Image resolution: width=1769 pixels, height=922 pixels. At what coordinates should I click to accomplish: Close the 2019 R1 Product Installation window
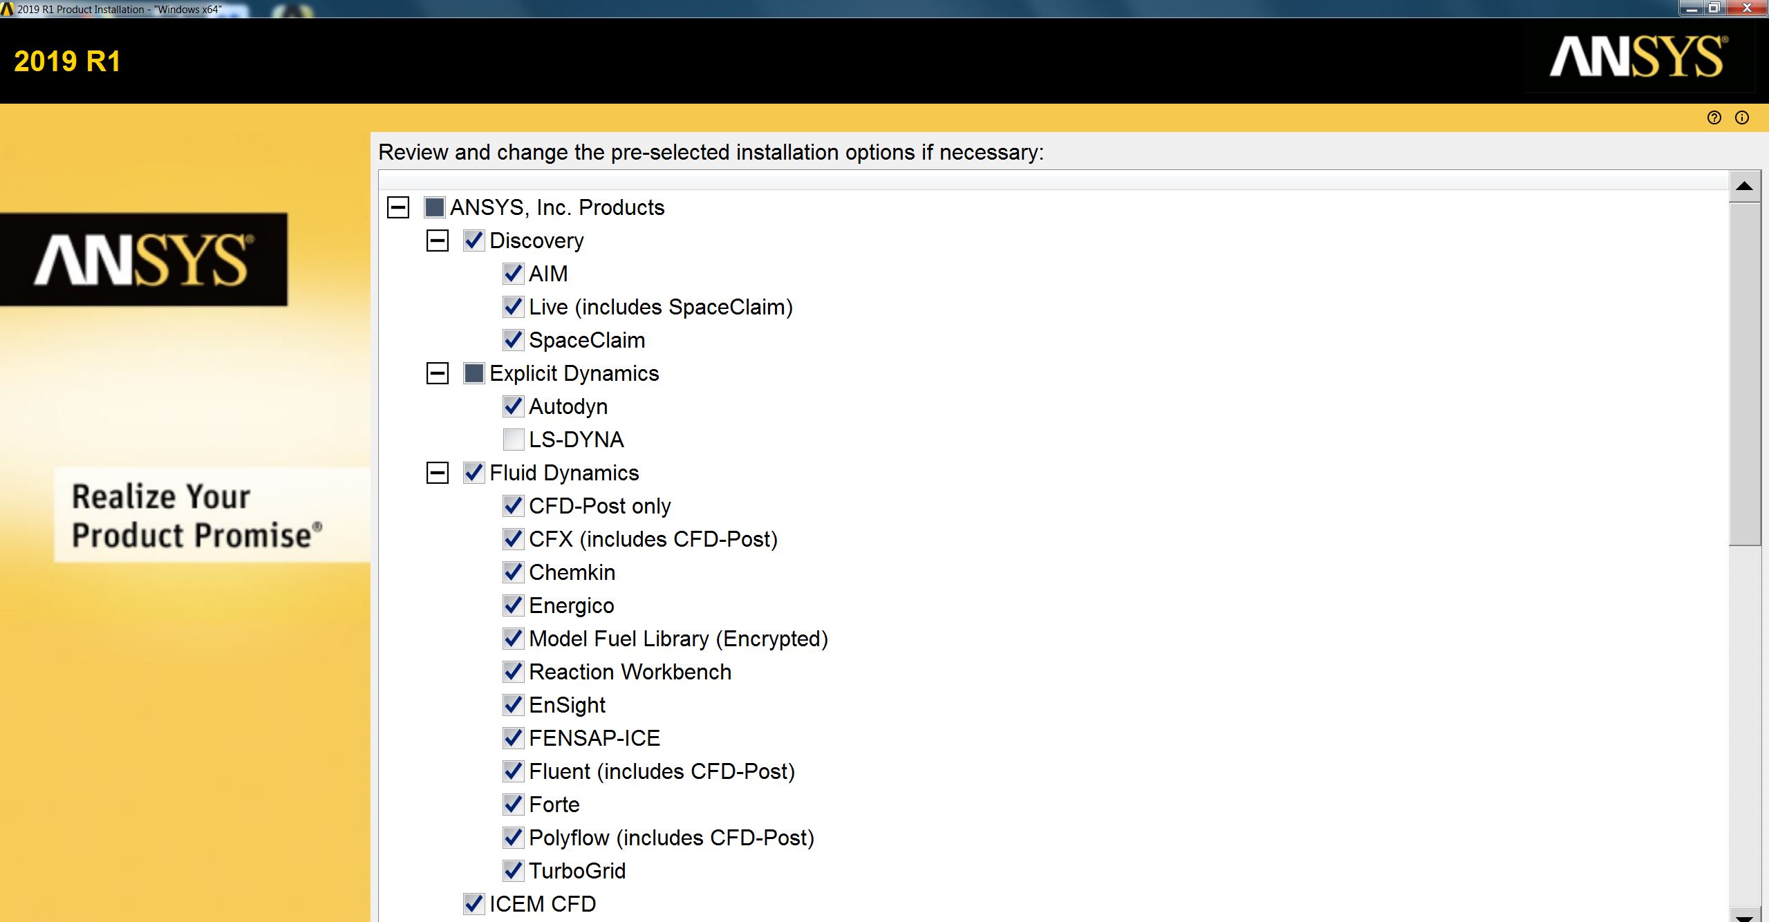1746,8
